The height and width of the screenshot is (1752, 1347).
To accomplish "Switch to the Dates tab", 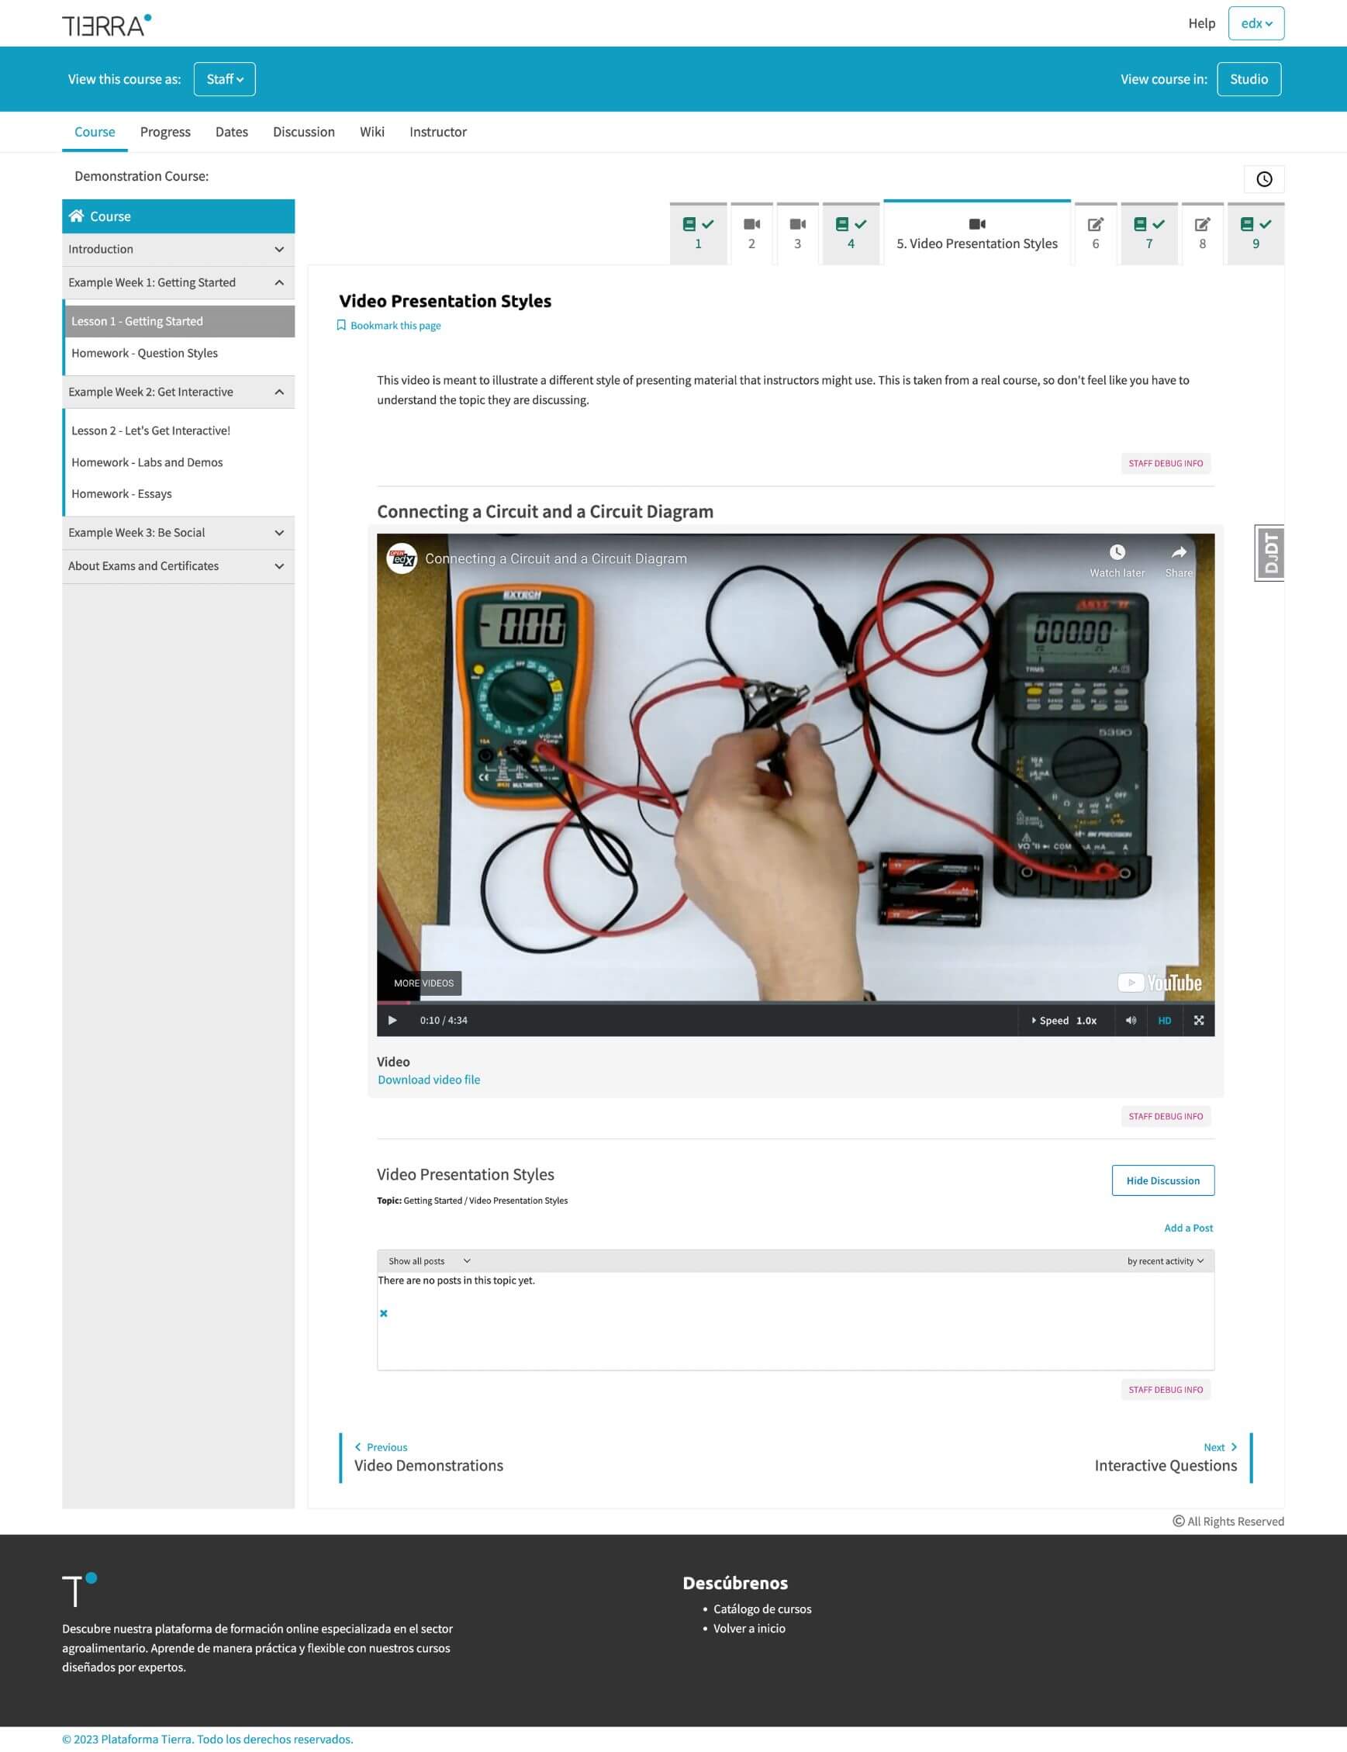I will coord(232,132).
